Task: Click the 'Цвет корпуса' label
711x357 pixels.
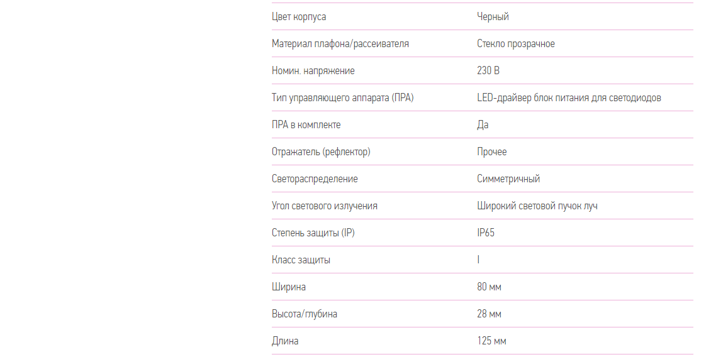Action: (x=299, y=17)
